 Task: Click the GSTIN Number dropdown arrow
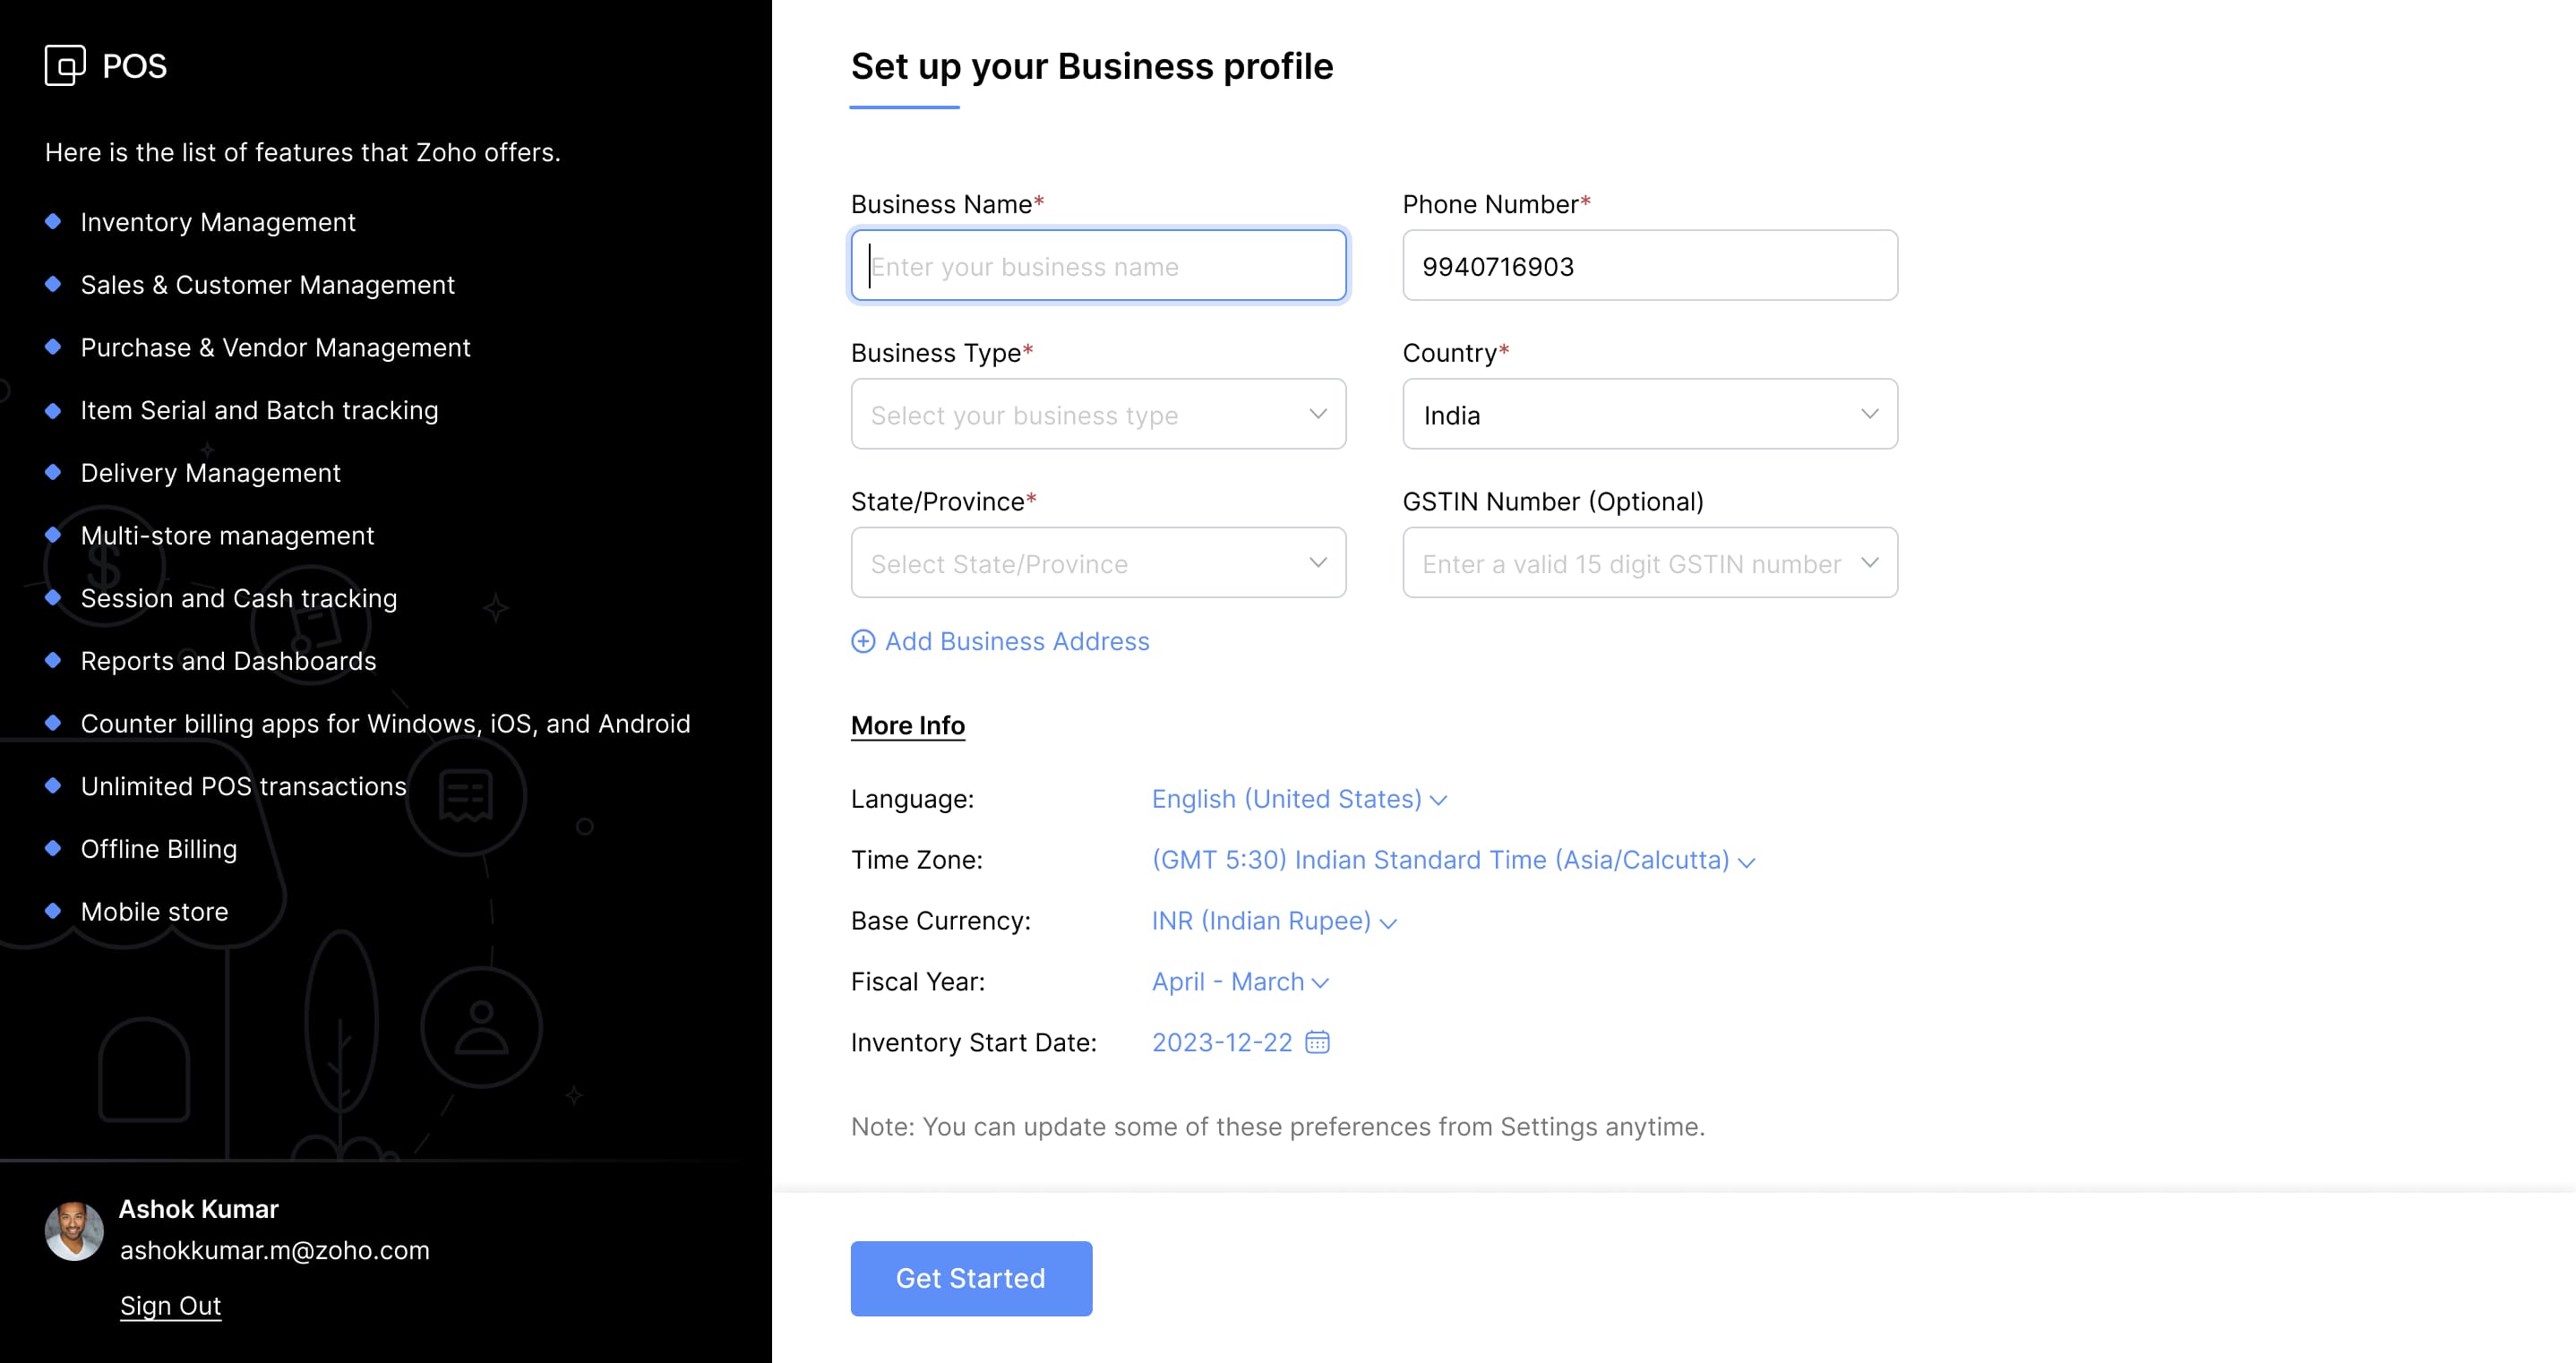pyautogui.click(x=1869, y=563)
